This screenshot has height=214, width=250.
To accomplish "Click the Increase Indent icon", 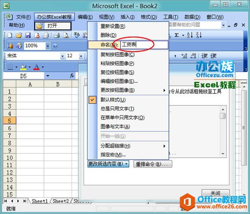I will click(213, 56).
